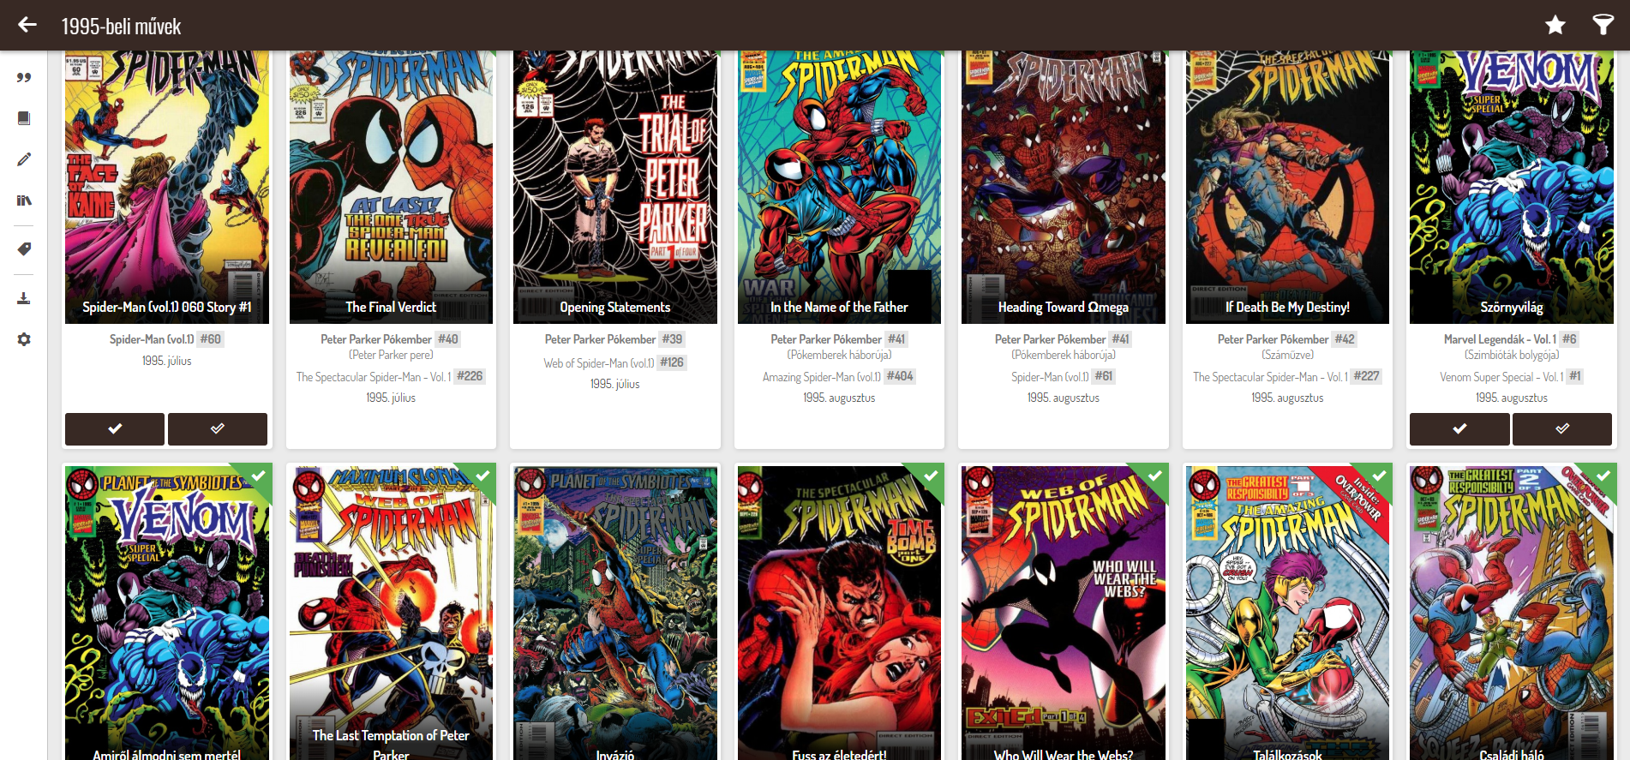Viewport: 1630px width, 760px height.
Task: Open The Final Verdict cover thumbnail
Action: pos(391,187)
